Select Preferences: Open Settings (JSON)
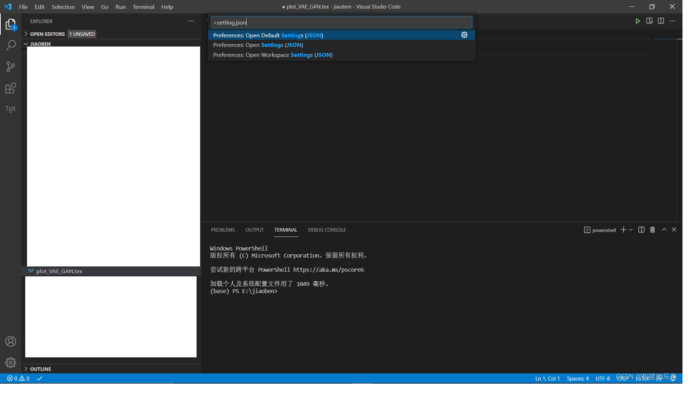Image resolution: width=691 pixels, height=395 pixels. pos(258,45)
